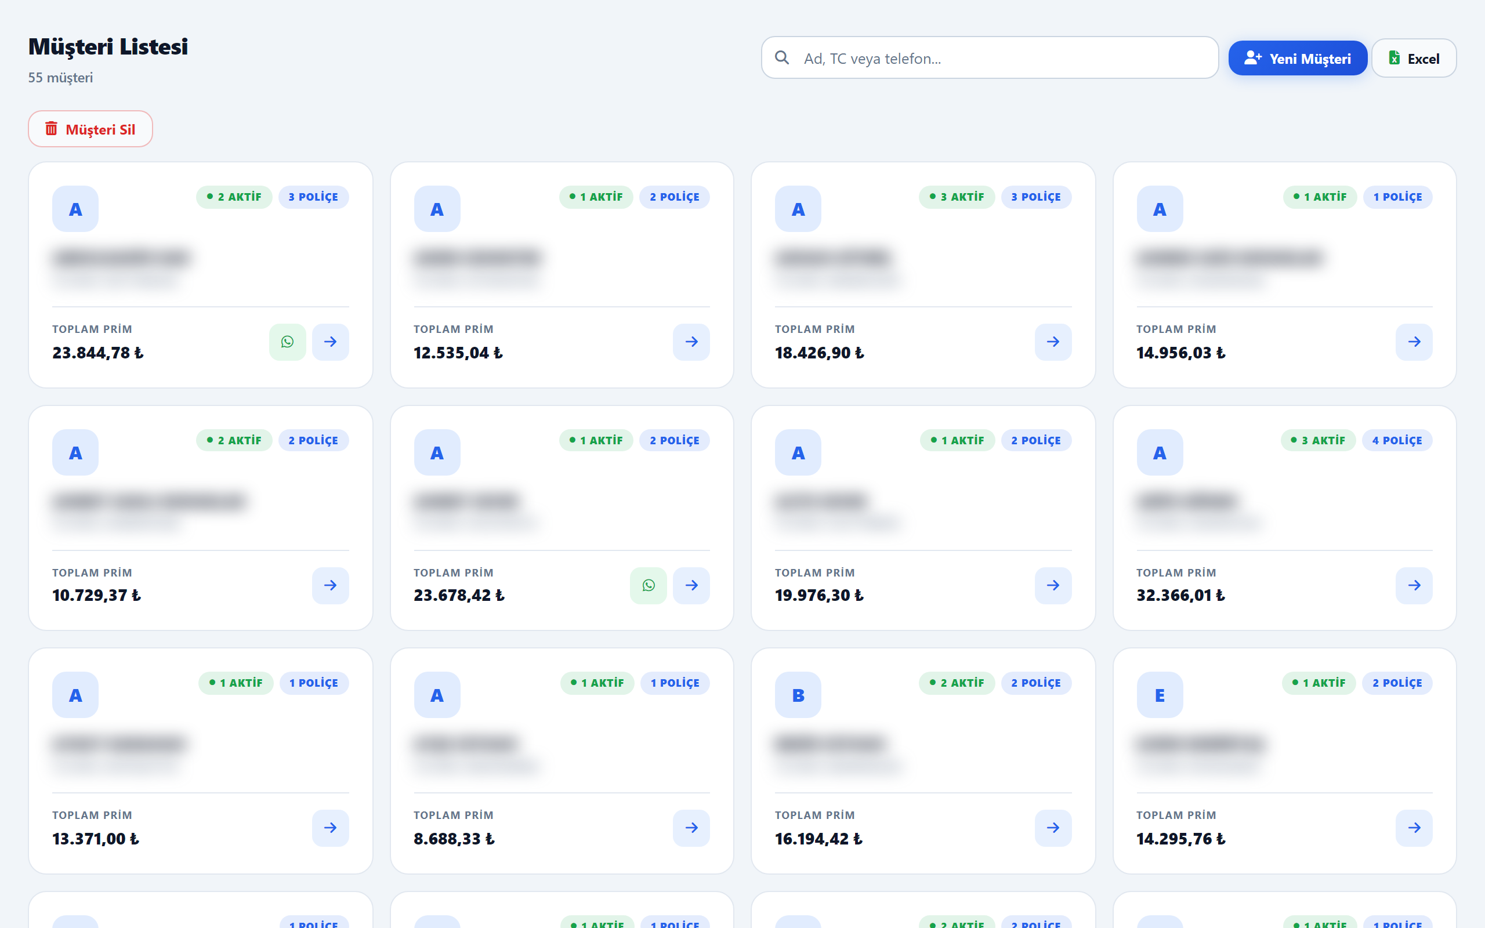Click the A avatar on the 10.729,37 ₺ card
This screenshot has width=1485, height=928.
(x=75, y=452)
